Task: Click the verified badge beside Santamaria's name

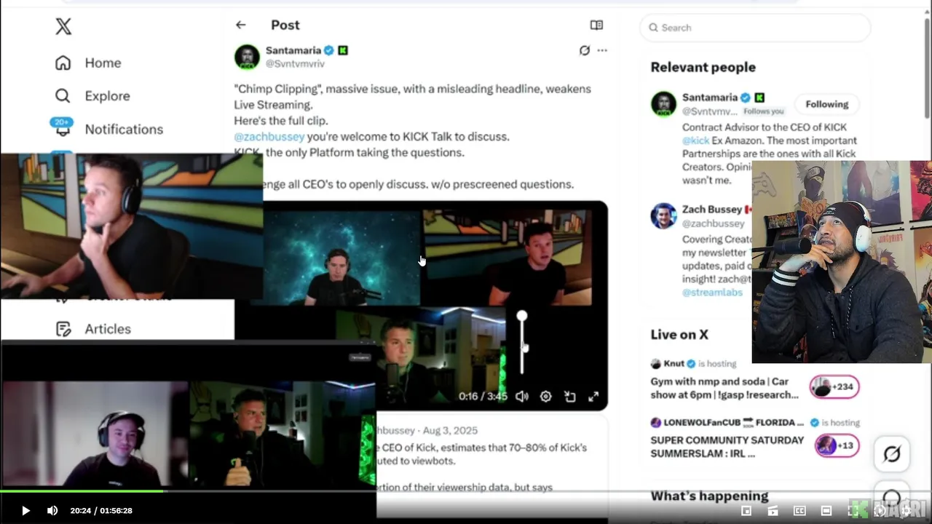Action: (x=329, y=50)
